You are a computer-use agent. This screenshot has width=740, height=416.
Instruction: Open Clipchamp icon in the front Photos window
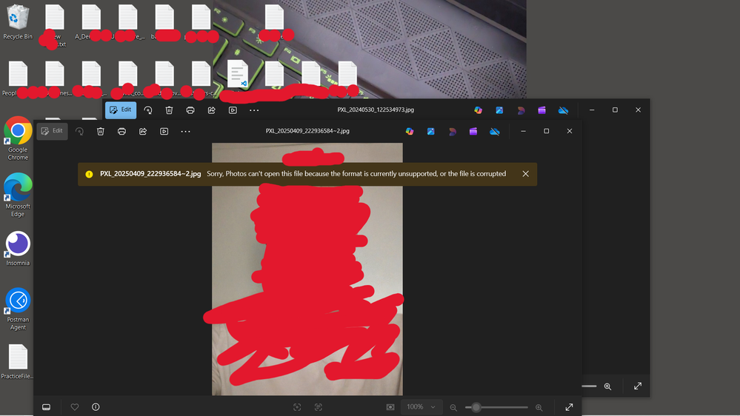click(473, 132)
